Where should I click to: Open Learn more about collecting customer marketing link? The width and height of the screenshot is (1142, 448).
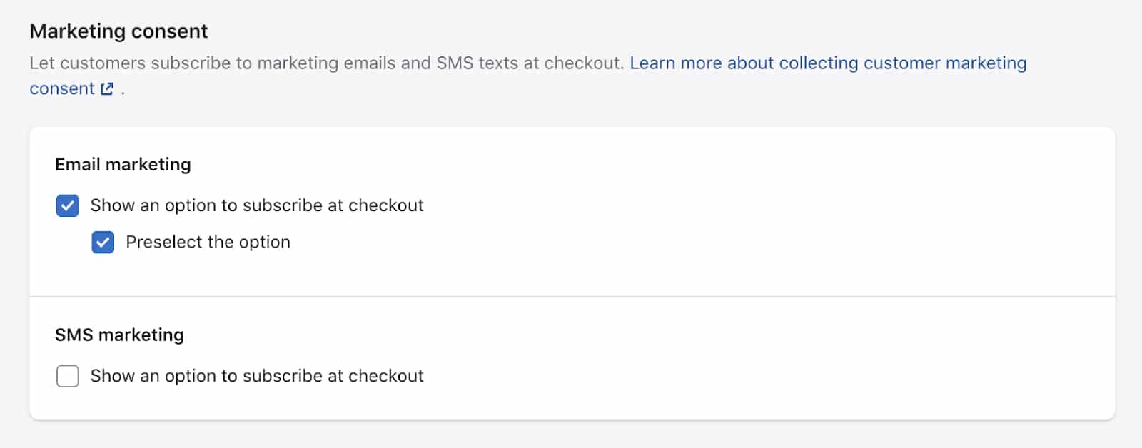tap(828, 63)
